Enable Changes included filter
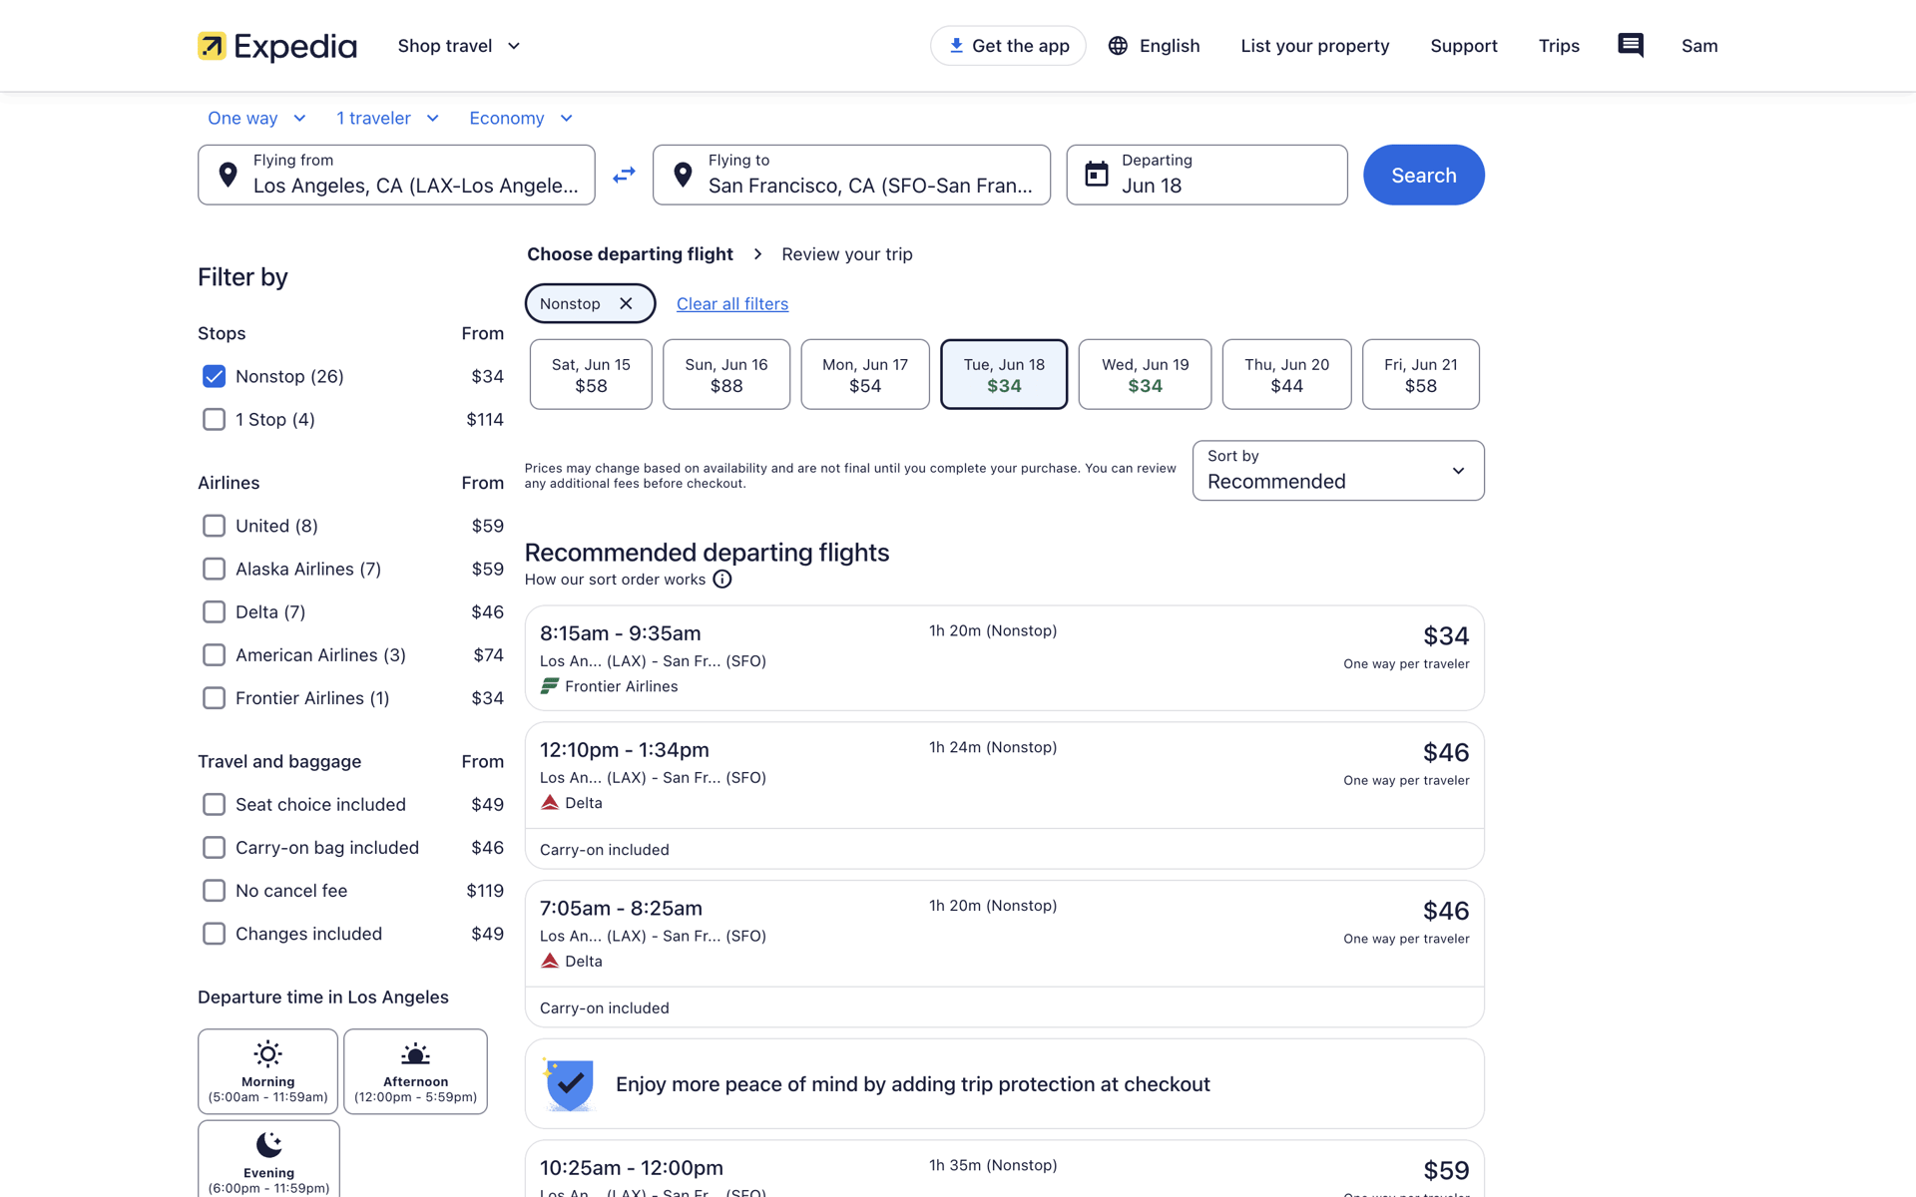Viewport: 1916px width, 1197px height. tap(214, 934)
